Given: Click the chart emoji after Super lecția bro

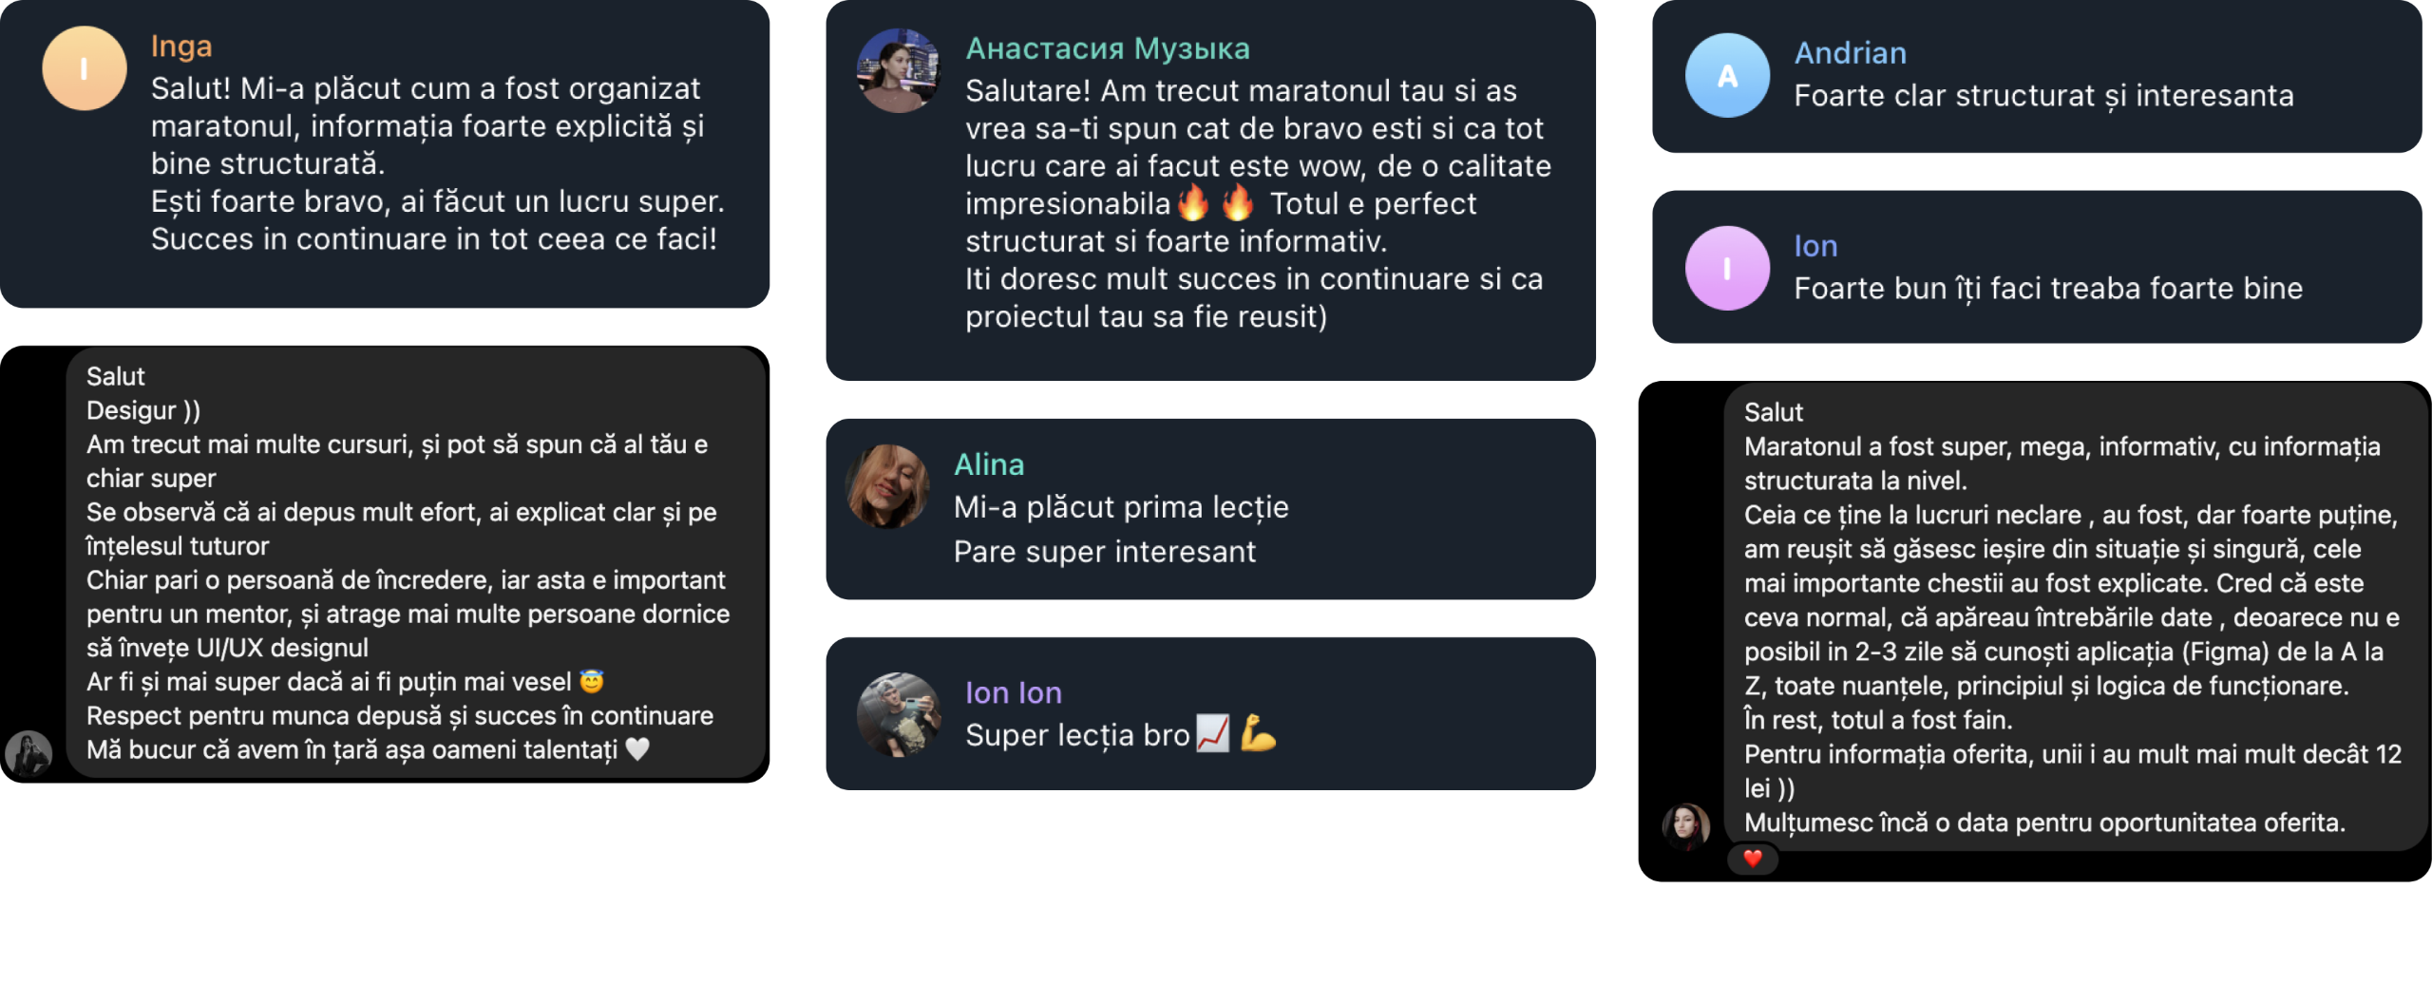Looking at the screenshot, I should (x=1213, y=733).
